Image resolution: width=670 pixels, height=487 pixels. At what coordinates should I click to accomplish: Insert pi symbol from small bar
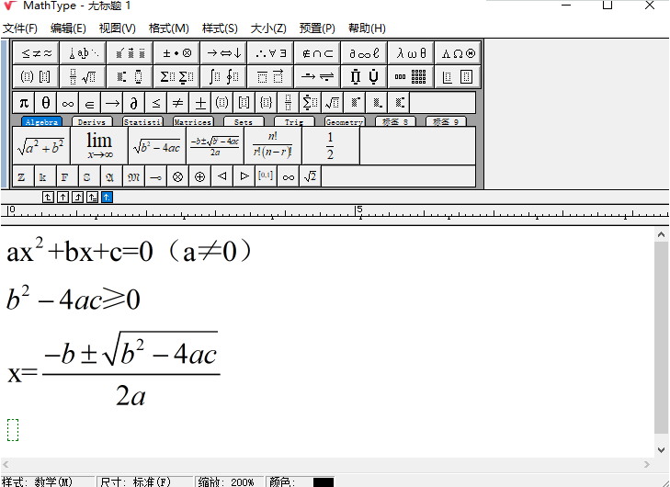pyautogui.click(x=24, y=103)
